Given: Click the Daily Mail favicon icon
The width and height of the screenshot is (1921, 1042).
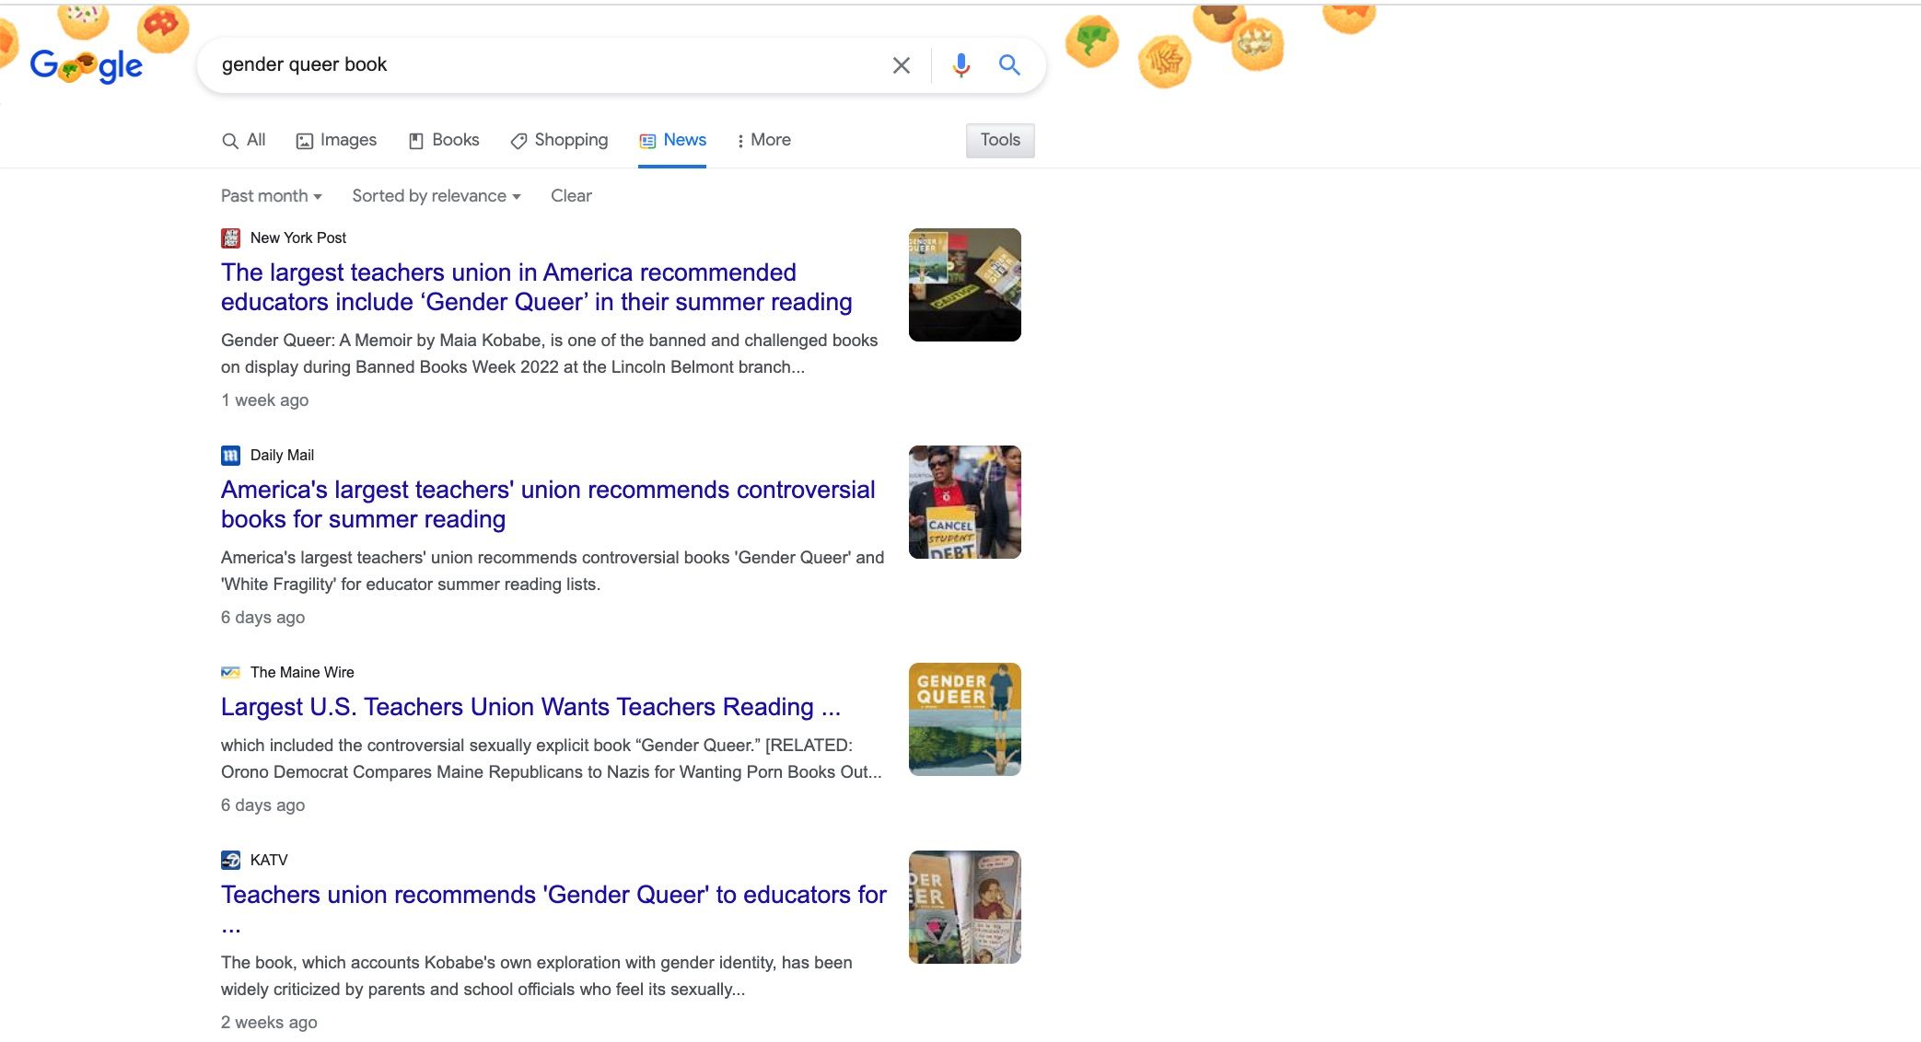Looking at the screenshot, I should pos(230,456).
